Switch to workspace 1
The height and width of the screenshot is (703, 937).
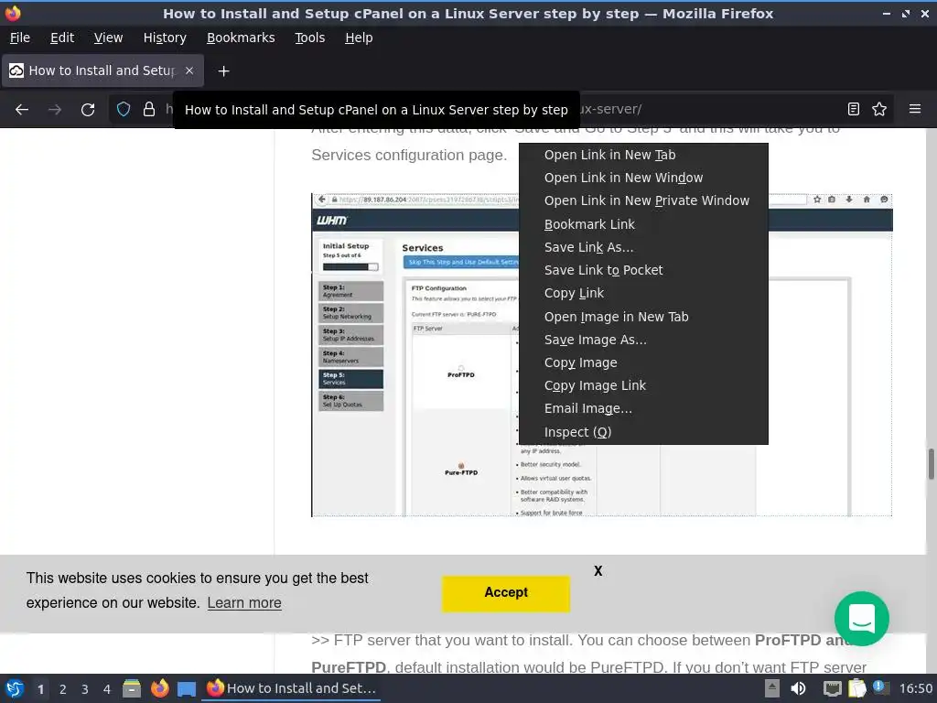click(x=40, y=689)
